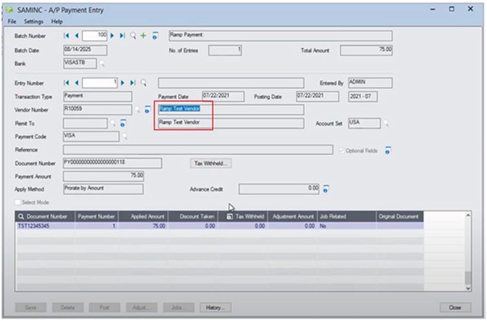The width and height of the screenshot is (487, 321).
Task: Open Remit To zoom icon
Action: point(123,123)
